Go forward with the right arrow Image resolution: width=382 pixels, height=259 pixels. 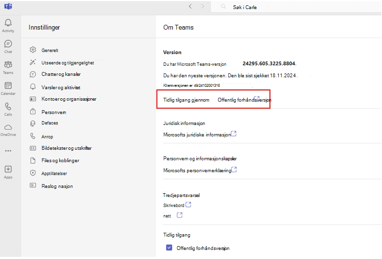(202, 7)
